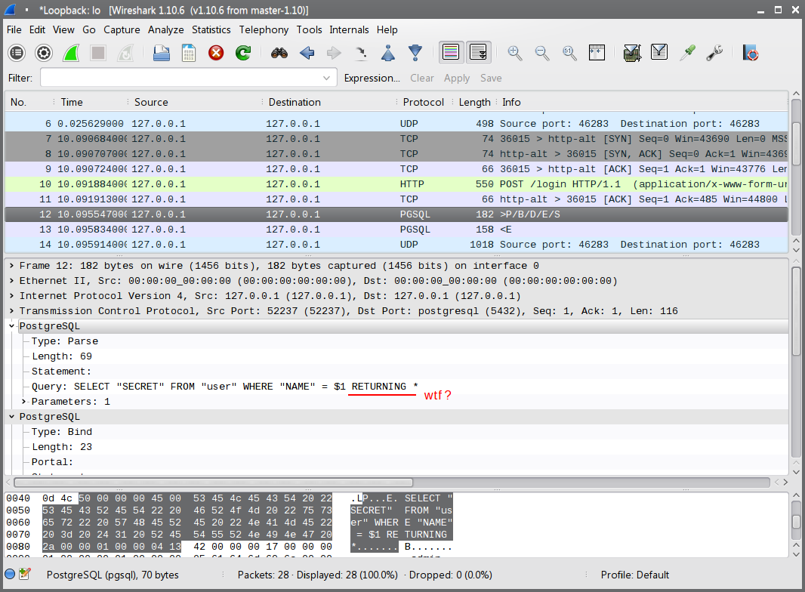Viewport: 805px width, 592px height.
Task: Jump to the first packet
Action: [388, 52]
